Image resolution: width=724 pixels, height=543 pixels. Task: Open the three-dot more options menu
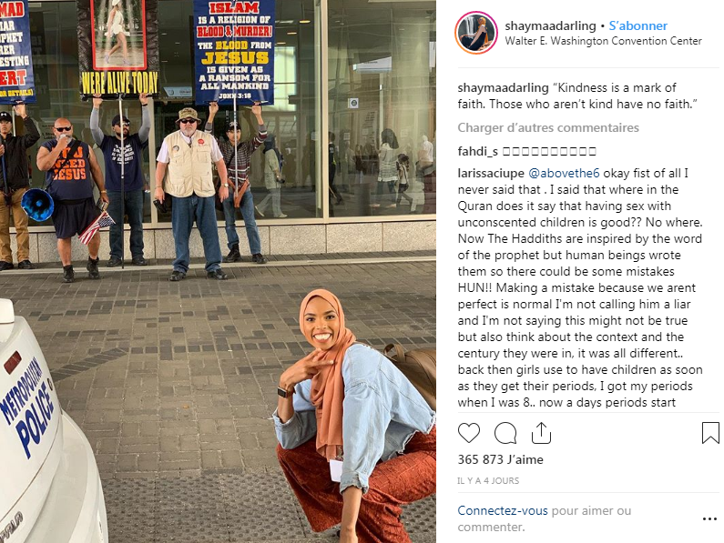(x=709, y=519)
